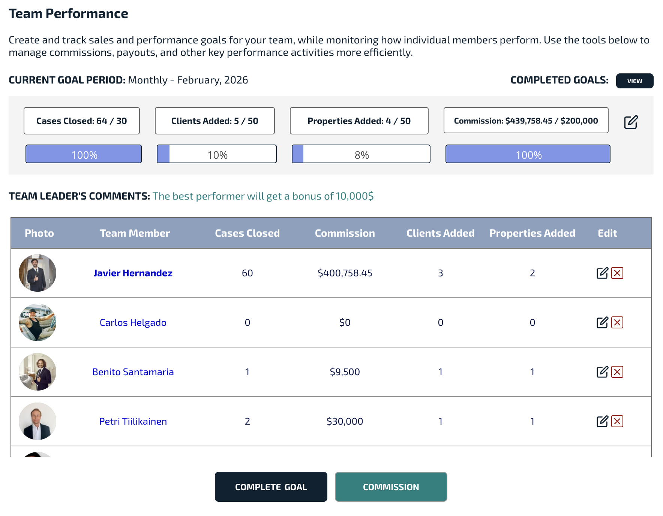Viewport: 663px width, 516px height.
Task: Click the Clients Added 10% progress bar
Action: tap(216, 154)
